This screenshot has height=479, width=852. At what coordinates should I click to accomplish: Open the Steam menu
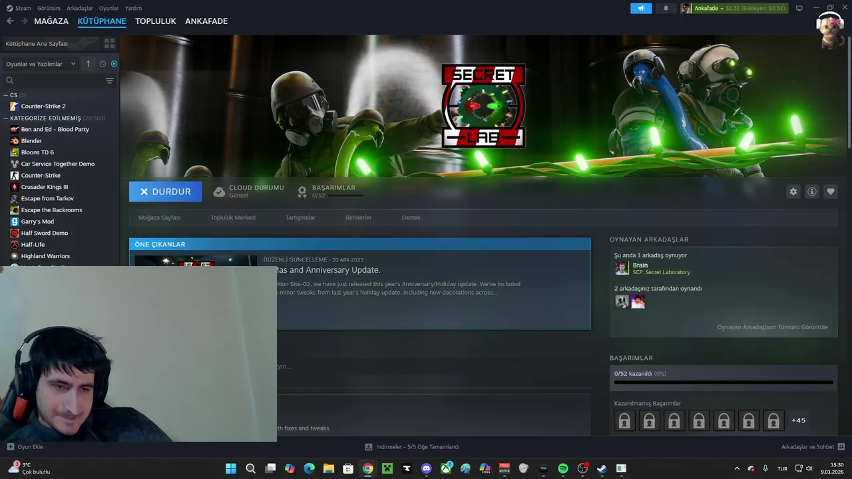[x=19, y=8]
